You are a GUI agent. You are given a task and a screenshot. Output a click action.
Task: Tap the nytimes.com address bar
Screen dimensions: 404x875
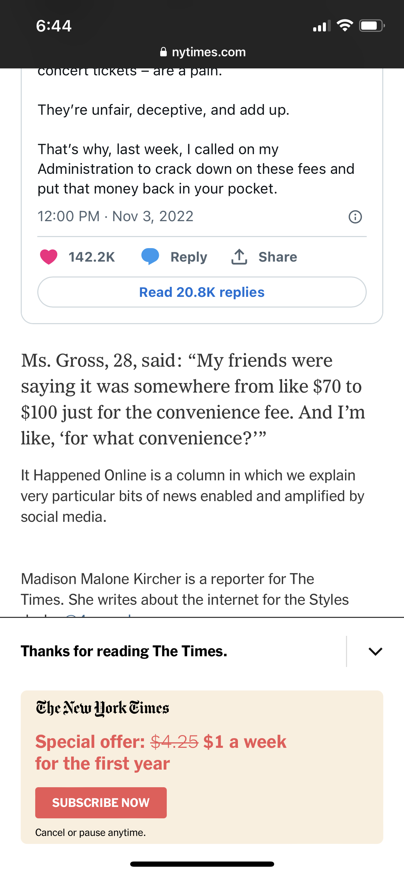[x=209, y=52]
